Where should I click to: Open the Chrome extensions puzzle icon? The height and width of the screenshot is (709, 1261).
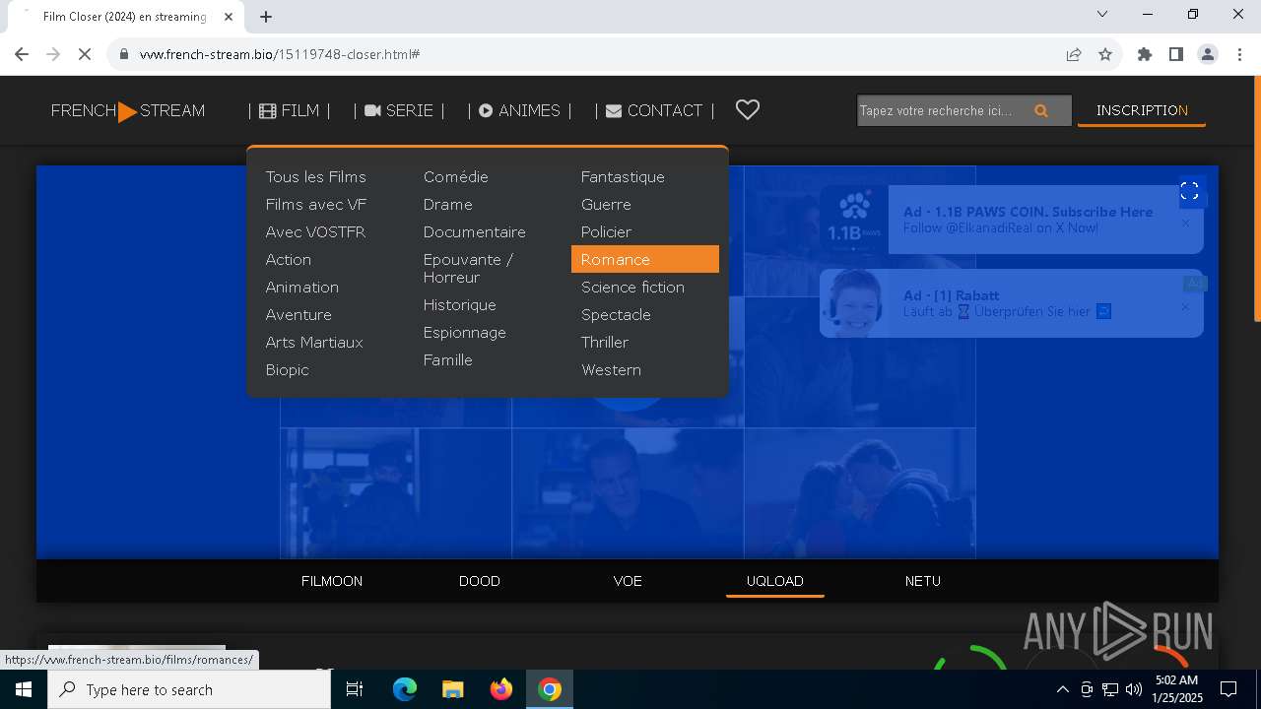point(1145,54)
